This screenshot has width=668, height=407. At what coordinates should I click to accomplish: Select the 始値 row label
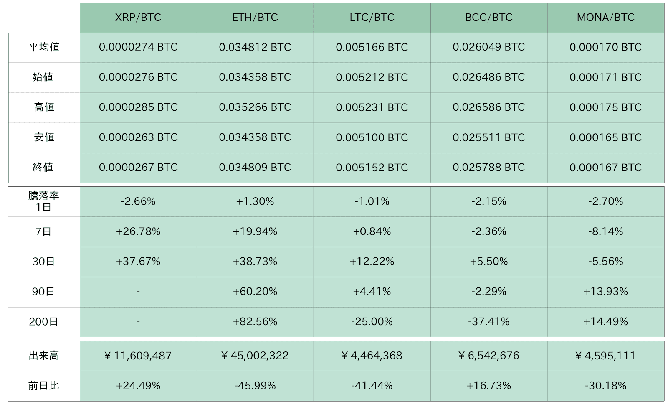pyautogui.click(x=44, y=77)
